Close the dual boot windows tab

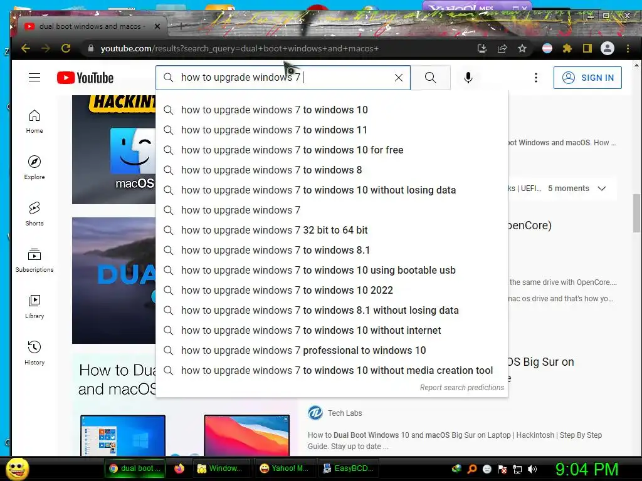coord(157,26)
